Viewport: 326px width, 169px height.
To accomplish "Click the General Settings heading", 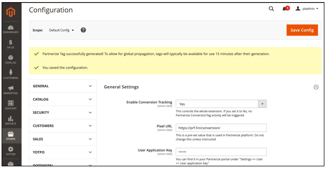I will 121,87.
